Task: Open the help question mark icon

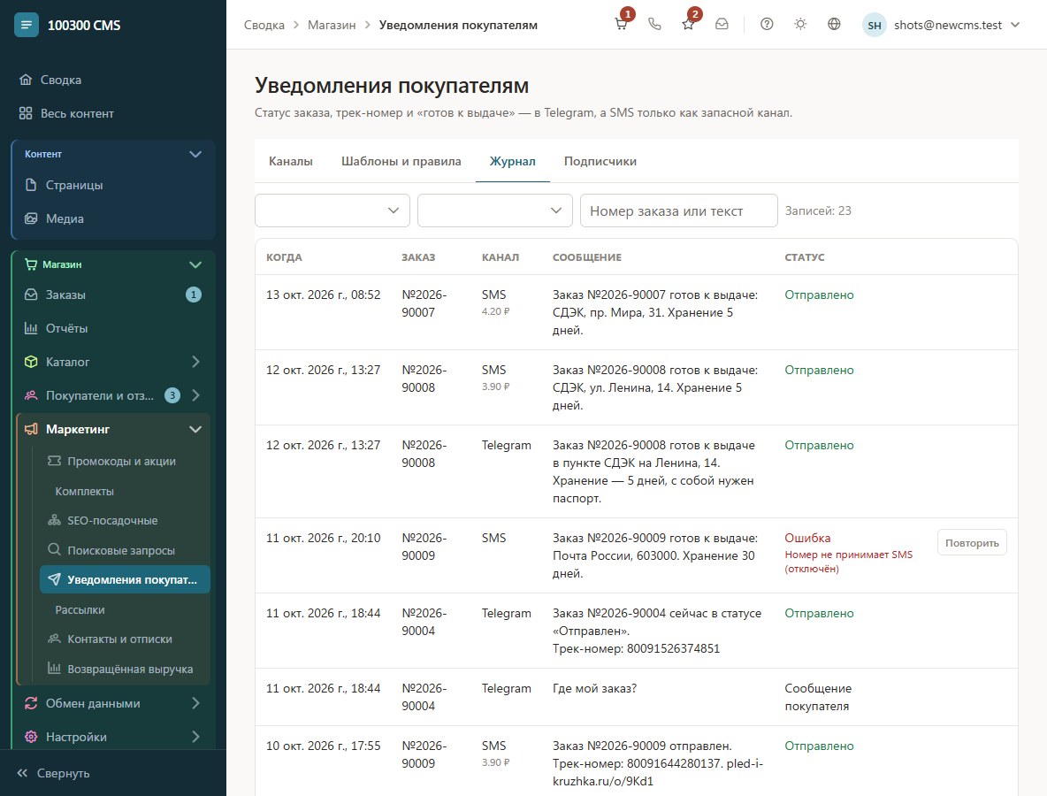Action: pyautogui.click(x=768, y=24)
